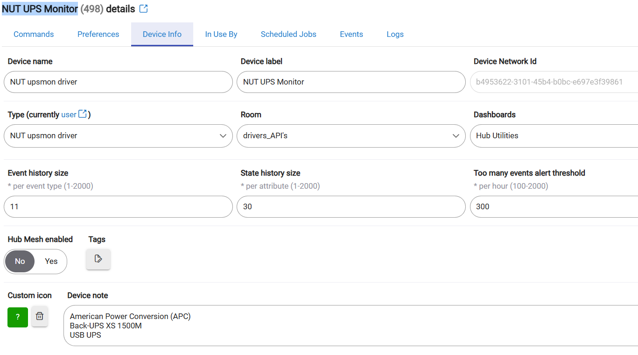Focus the Device label input field
This screenshot has width=638, height=355.
351,82
